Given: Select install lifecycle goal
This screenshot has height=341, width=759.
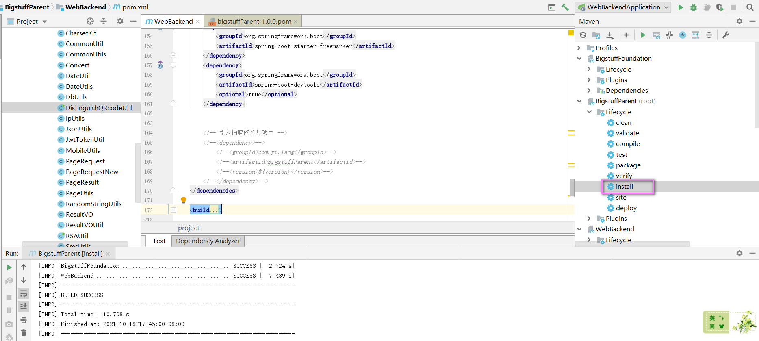Looking at the screenshot, I should [x=624, y=187].
